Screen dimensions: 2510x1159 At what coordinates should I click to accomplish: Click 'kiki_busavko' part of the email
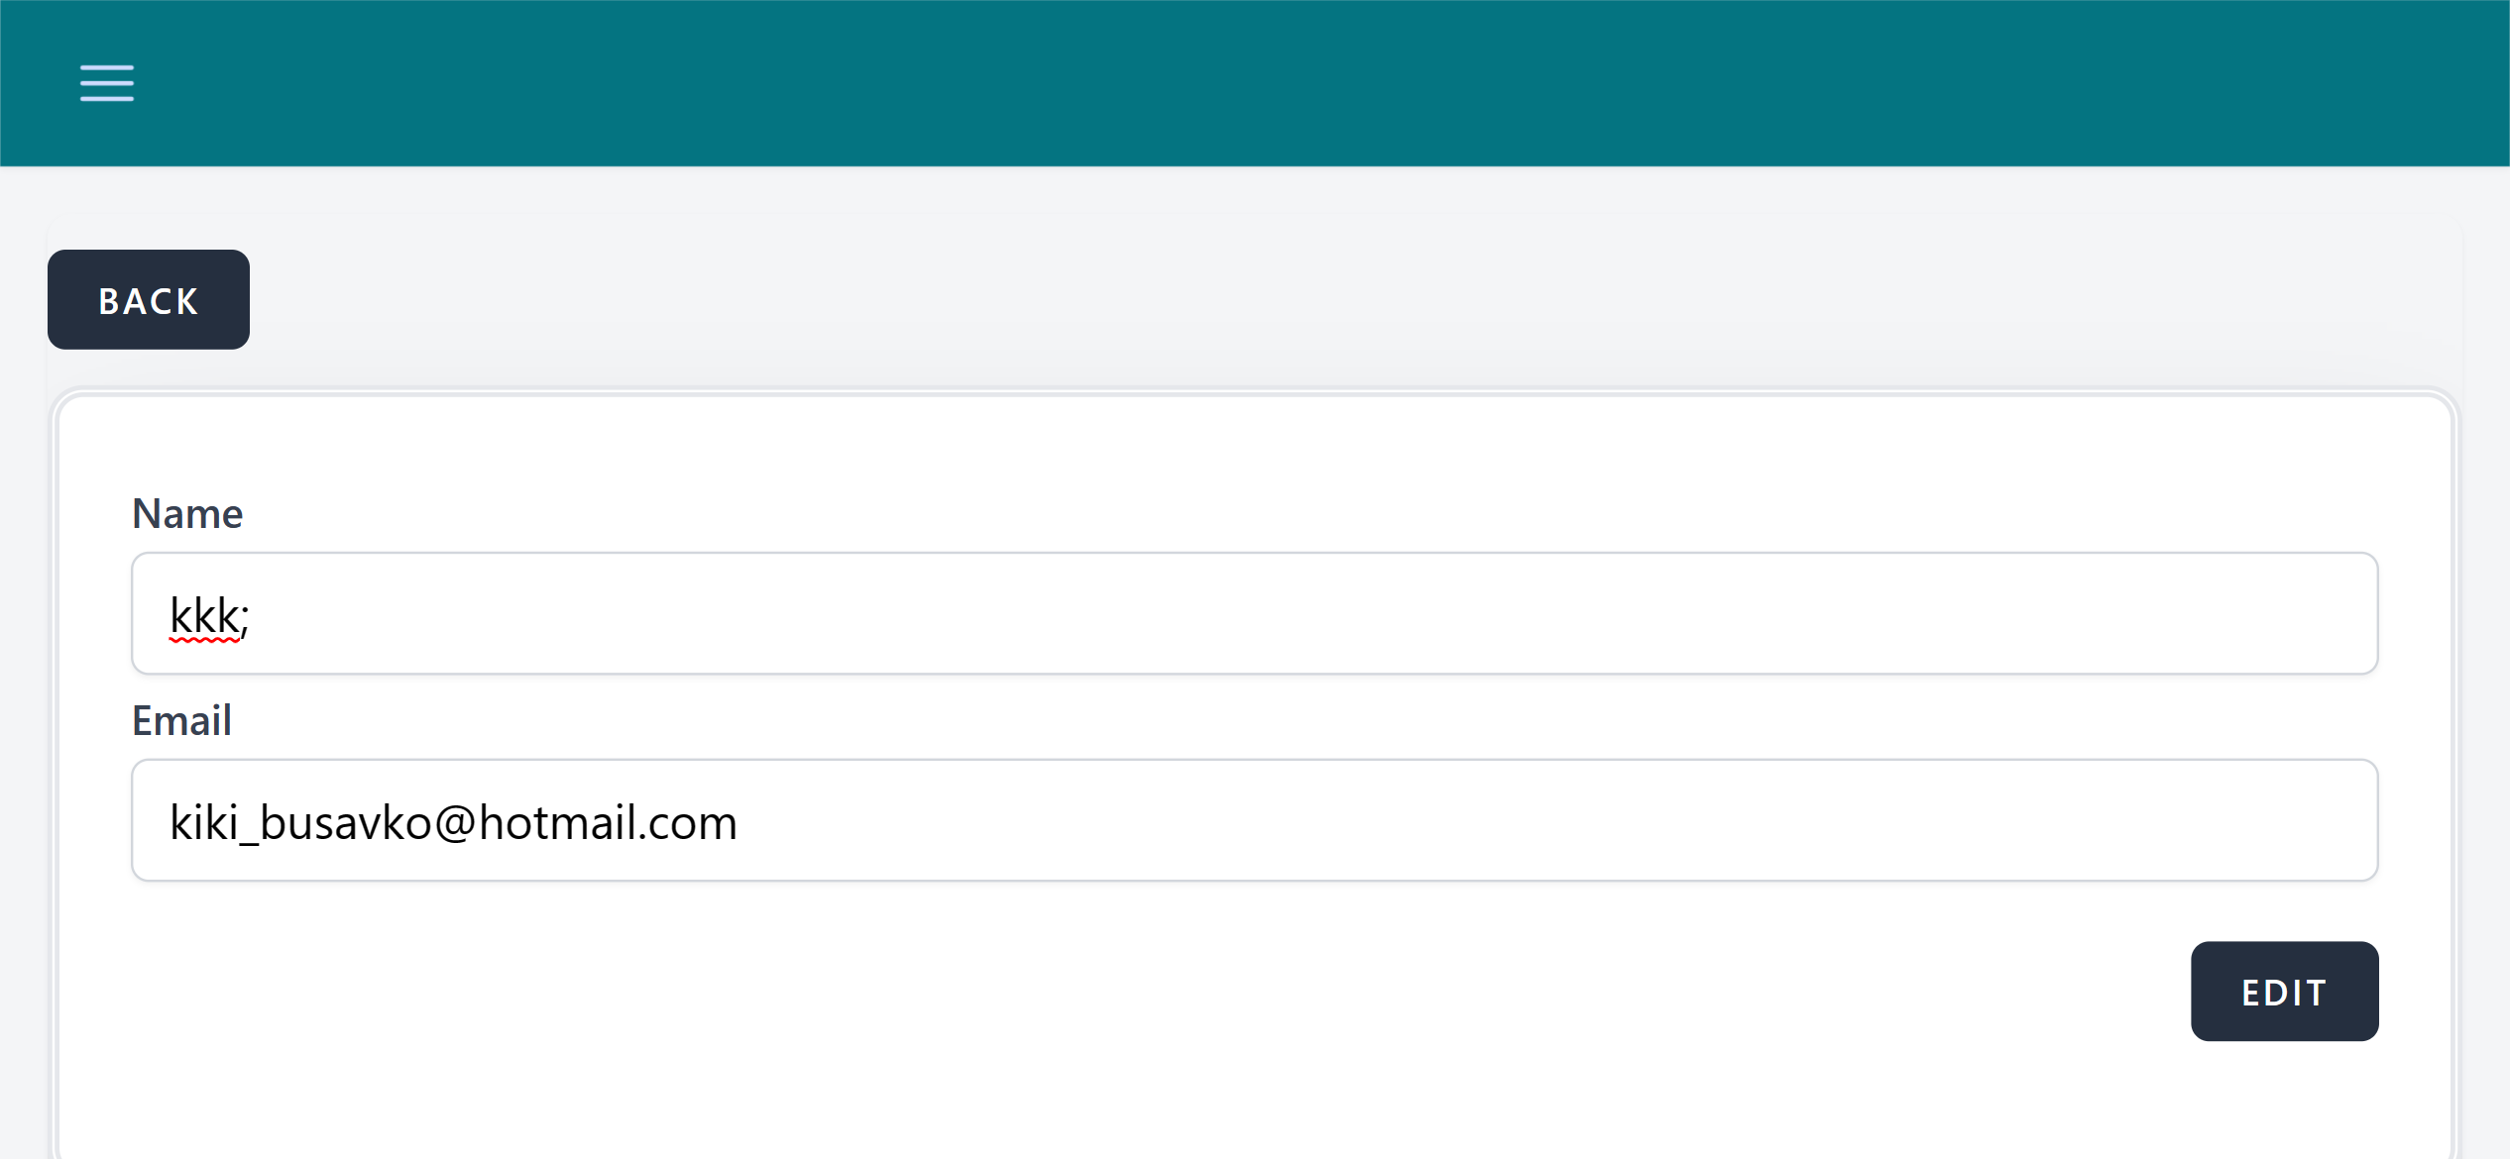[300, 823]
